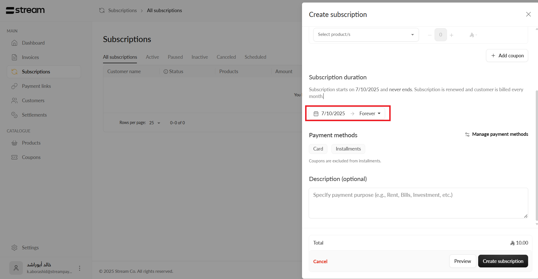The width and height of the screenshot is (538, 279).
Task: Change the Rows per page dropdown
Action: tap(155, 123)
